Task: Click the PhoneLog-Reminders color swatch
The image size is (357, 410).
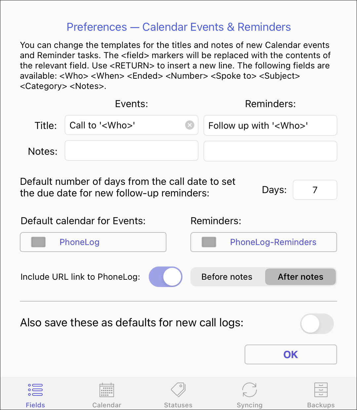Action: tap(209, 242)
